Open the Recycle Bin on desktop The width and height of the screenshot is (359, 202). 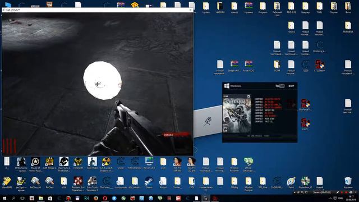click(x=348, y=182)
